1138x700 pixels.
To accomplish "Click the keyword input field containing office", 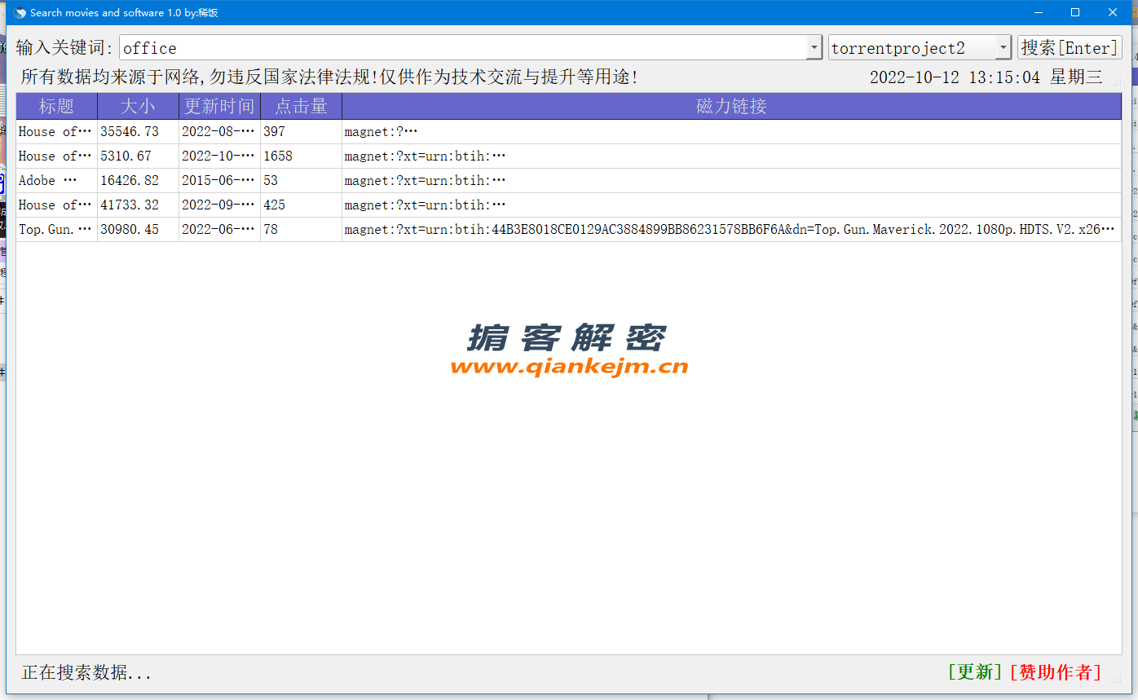I will click(463, 48).
